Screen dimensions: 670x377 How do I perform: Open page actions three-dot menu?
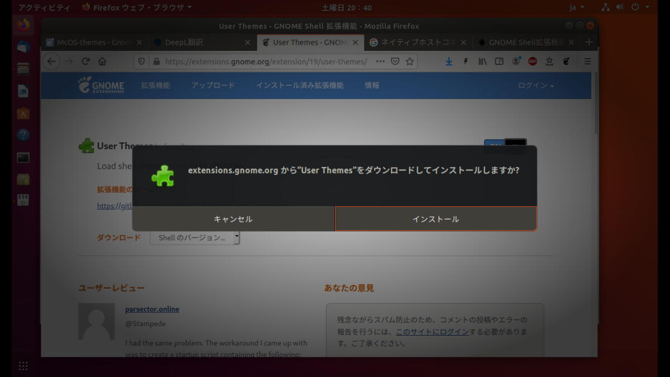(380, 61)
